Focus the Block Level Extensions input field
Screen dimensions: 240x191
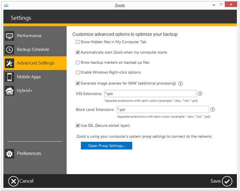point(163,109)
